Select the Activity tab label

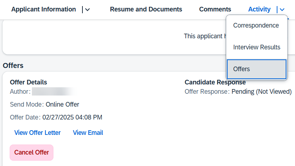pos(259,9)
